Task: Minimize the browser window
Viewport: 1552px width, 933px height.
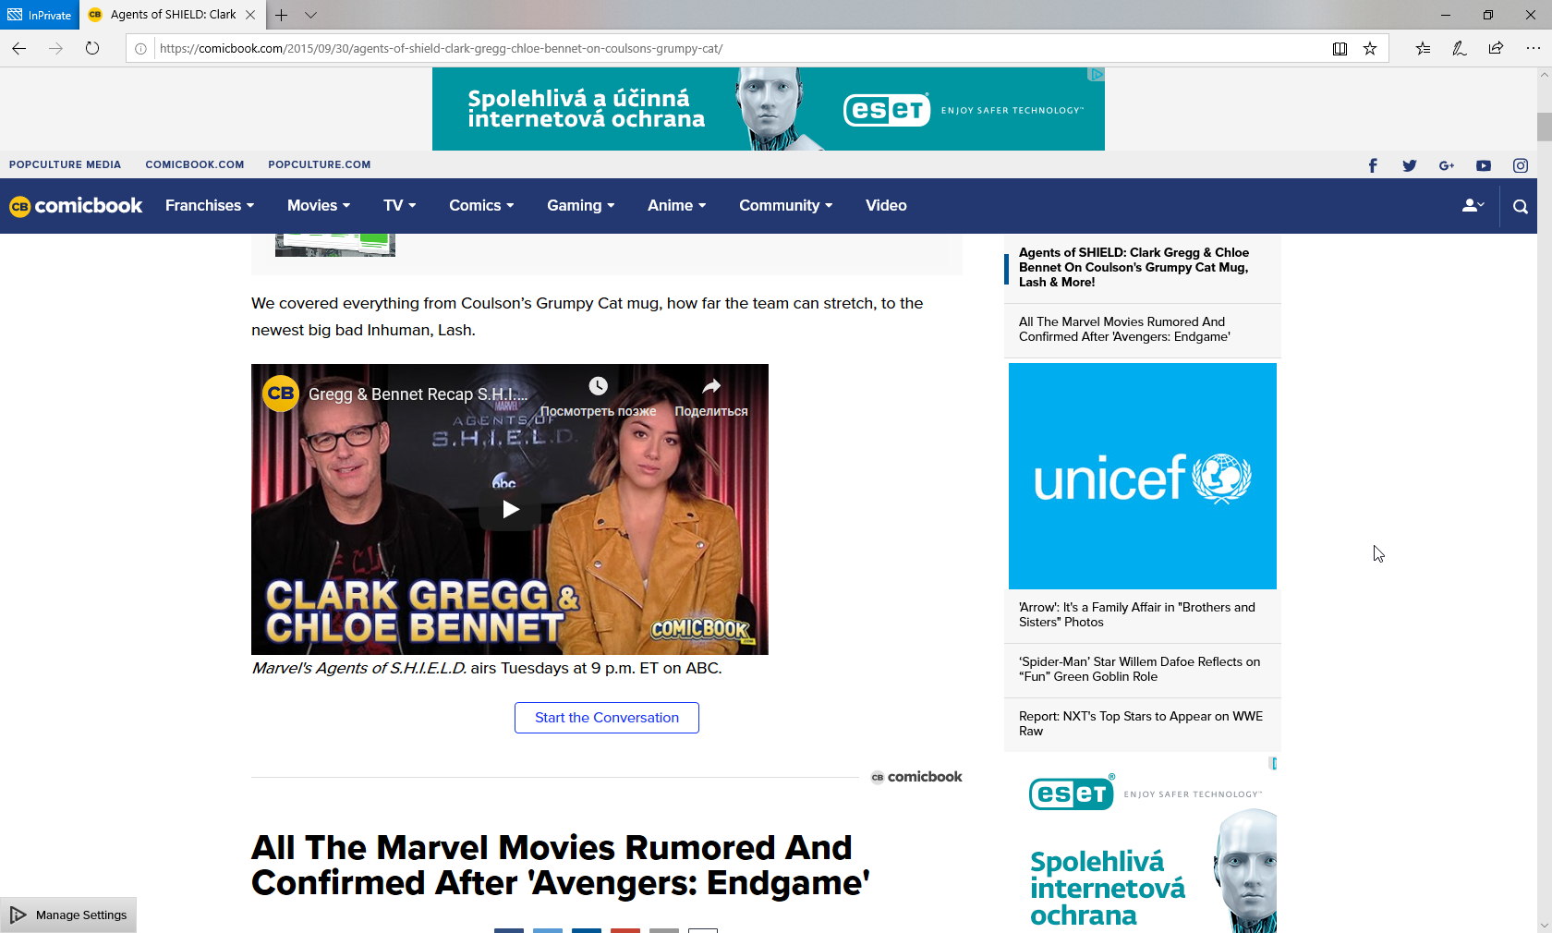Action: (1446, 15)
